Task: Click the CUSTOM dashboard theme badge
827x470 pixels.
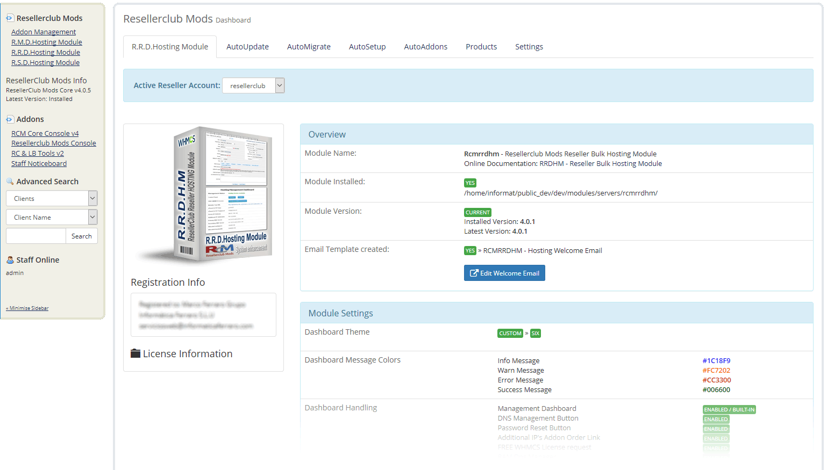Action: click(x=510, y=334)
